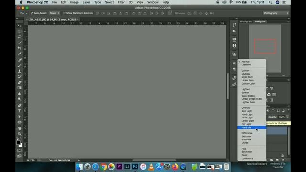The height and width of the screenshot is (172, 306).
Task: Choose Hard Mix blend mode
Action: [252, 128]
